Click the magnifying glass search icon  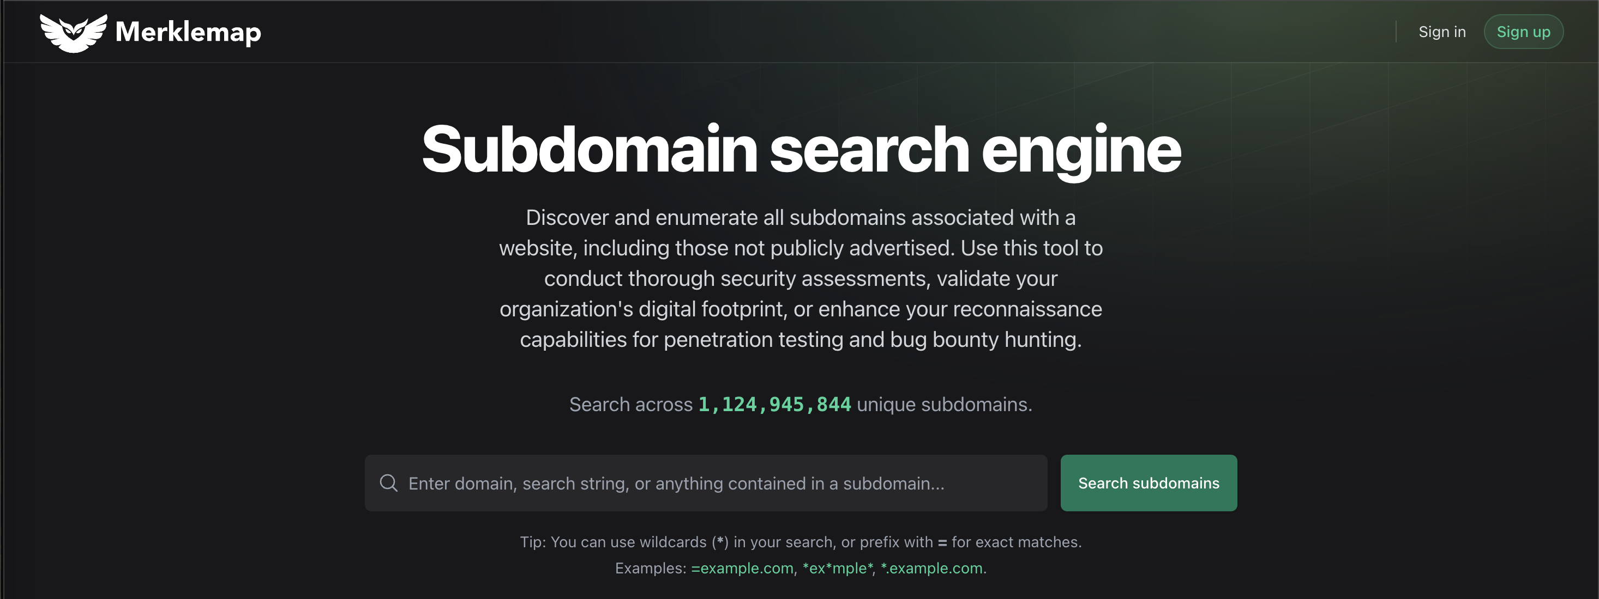click(x=389, y=483)
